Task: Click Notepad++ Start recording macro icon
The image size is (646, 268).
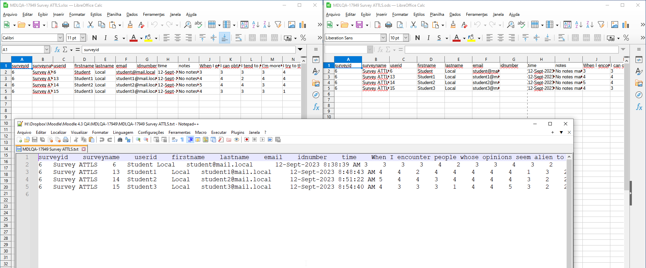Action: point(247,140)
